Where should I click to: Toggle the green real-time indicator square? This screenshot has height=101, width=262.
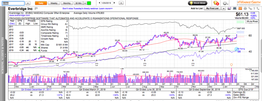89,3
